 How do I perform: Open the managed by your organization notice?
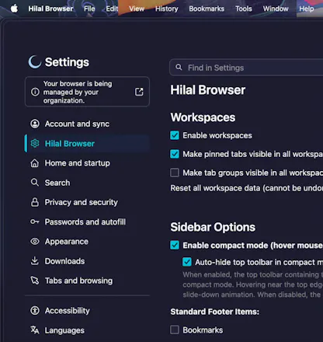[87, 92]
